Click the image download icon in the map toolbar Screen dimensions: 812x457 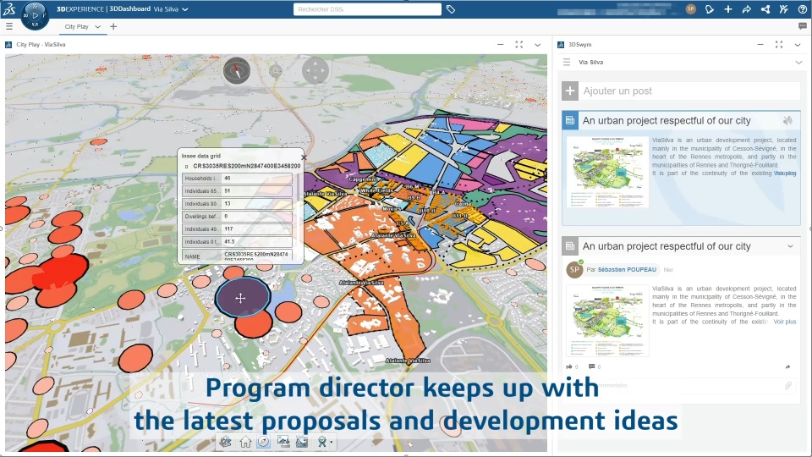(283, 442)
